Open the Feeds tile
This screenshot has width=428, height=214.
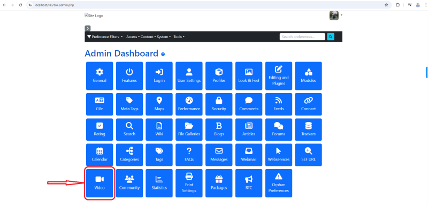279,104
